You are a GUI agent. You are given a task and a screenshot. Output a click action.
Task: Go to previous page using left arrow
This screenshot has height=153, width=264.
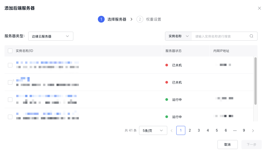(x=171, y=130)
